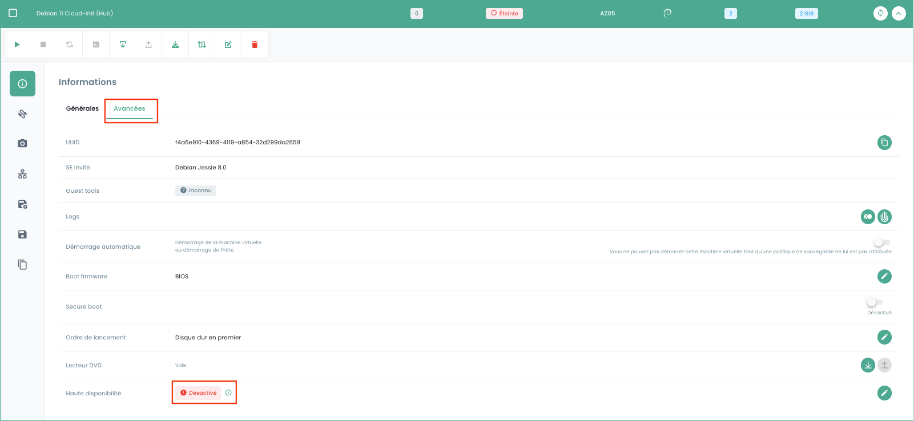Open the network icon in sidebar
Screen dimensions: 914x421
[x=22, y=174]
